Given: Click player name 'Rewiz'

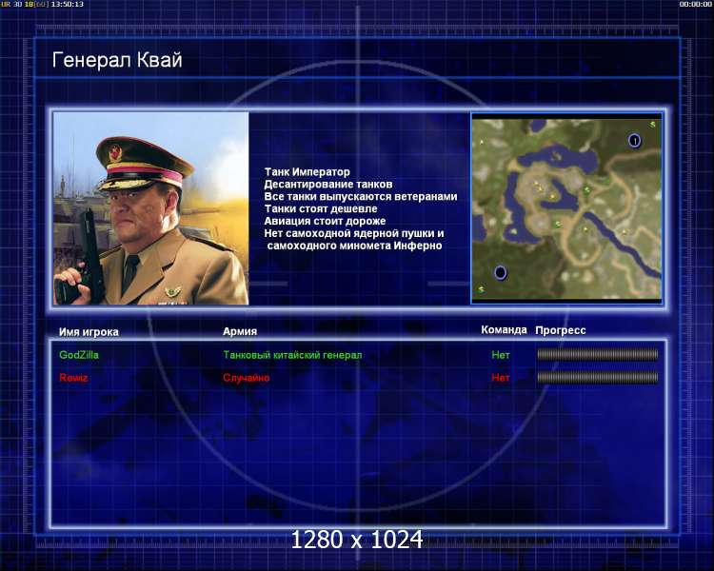Looking at the screenshot, I should (x=73, y=378).
